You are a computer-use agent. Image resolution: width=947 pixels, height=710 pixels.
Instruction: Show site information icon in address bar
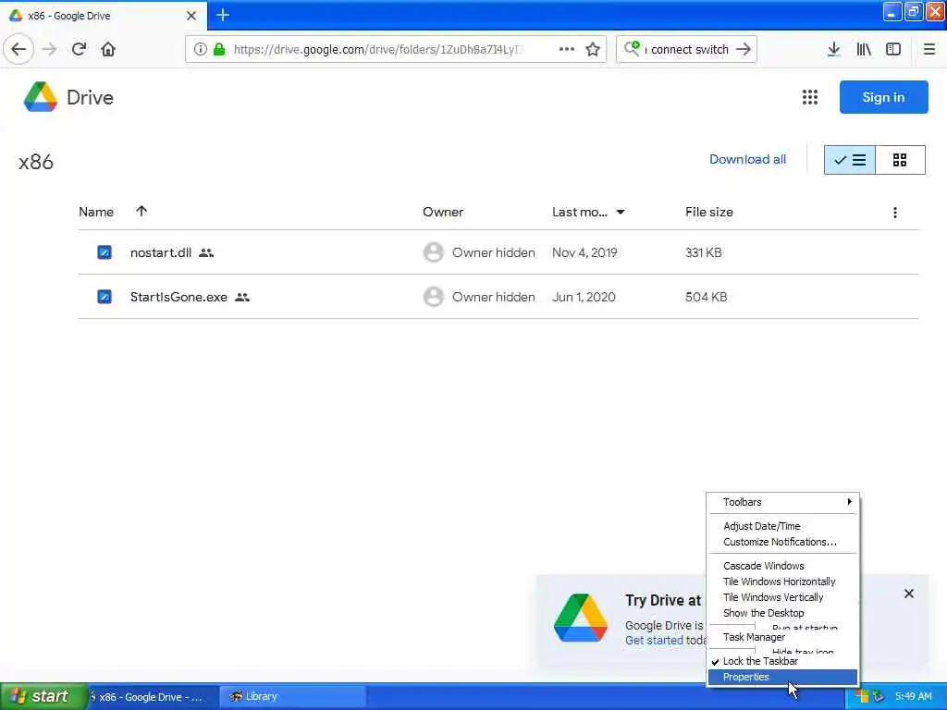(x=200, y=50)
